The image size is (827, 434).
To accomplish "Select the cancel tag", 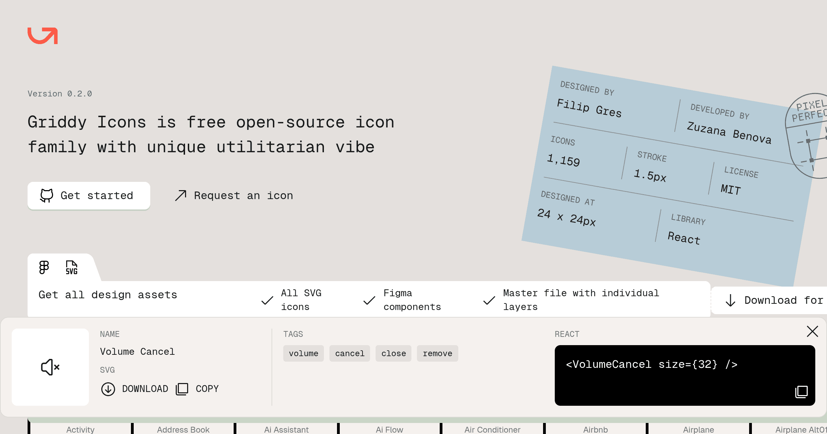I will pos(350,353).
